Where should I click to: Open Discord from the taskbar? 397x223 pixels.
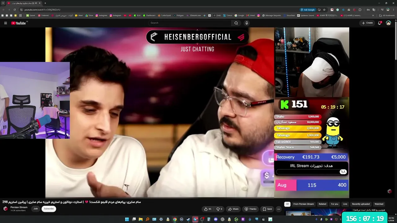216,219
